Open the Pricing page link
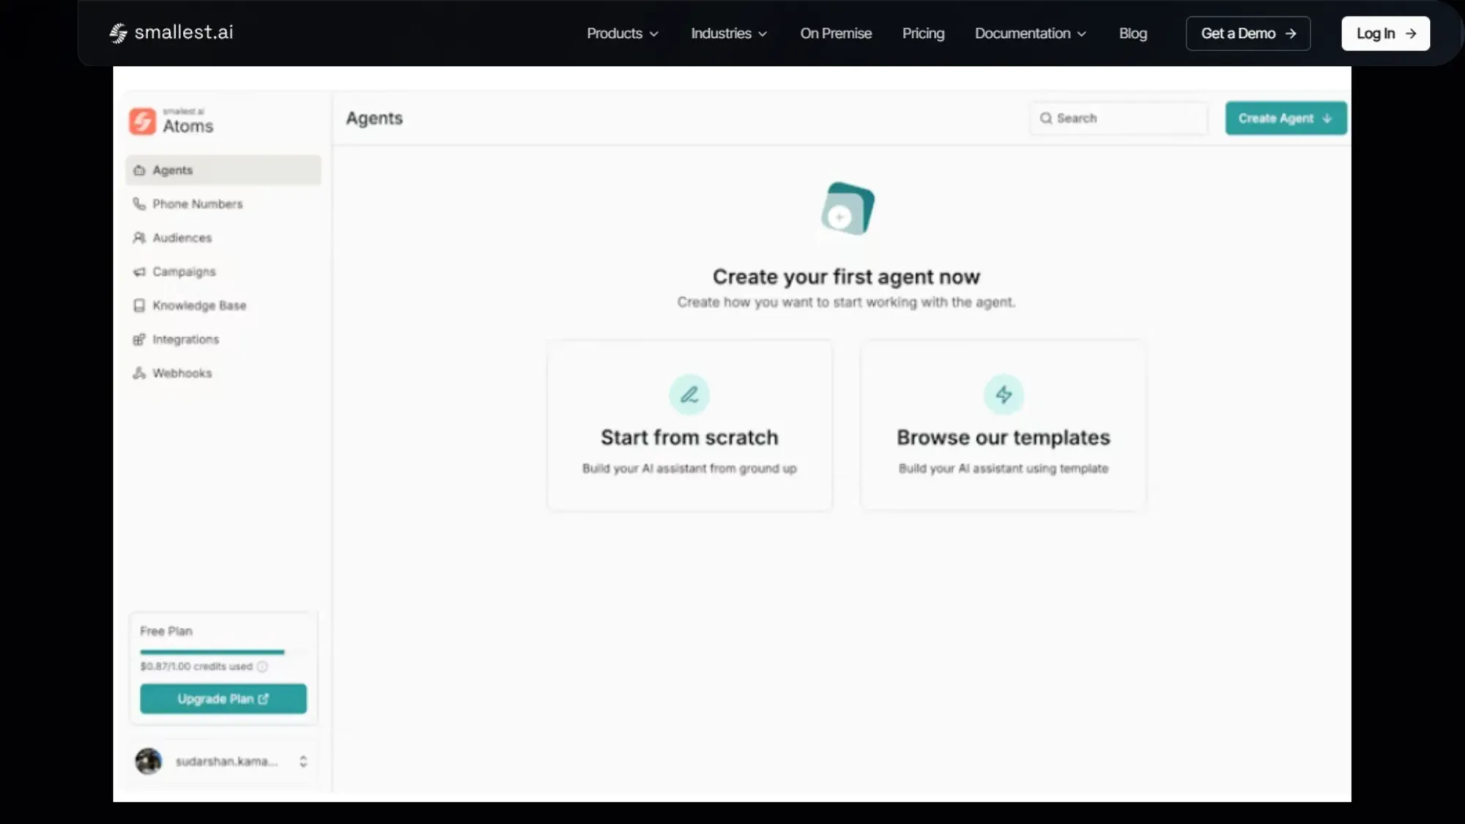1465x824 pixels. 923,34
